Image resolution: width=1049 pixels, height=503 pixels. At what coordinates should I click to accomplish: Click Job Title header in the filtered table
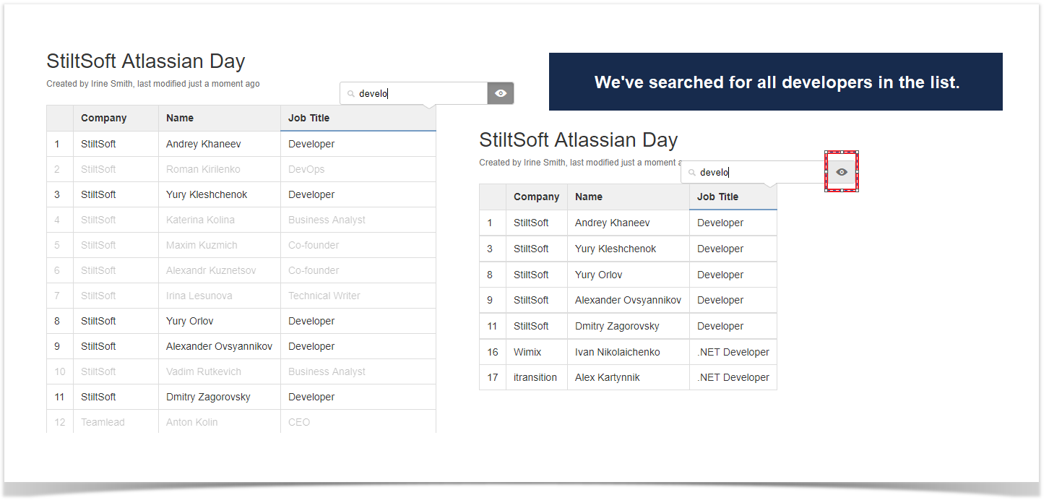pos(733,197)
